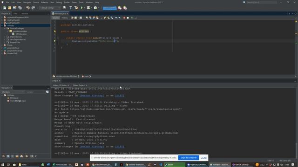Expand the Dependencies node
Screen dimensions: 298x167
coord(5,37)
